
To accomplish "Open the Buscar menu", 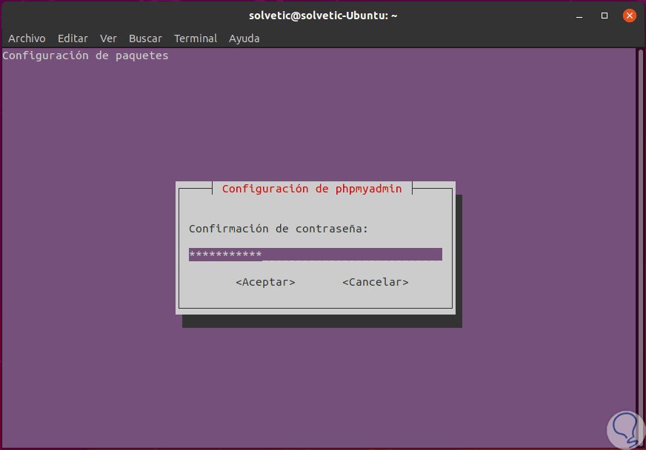I will (x=145, y=38).
